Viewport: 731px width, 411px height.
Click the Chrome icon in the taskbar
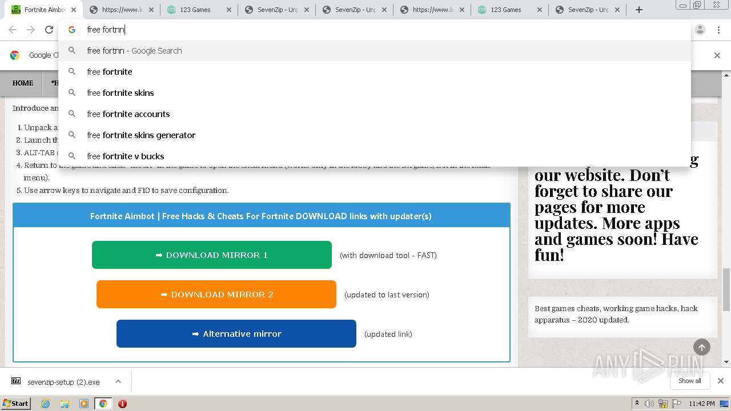pos(103,404)
